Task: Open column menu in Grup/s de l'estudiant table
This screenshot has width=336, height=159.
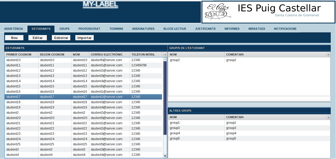Action: pos(328,54)
